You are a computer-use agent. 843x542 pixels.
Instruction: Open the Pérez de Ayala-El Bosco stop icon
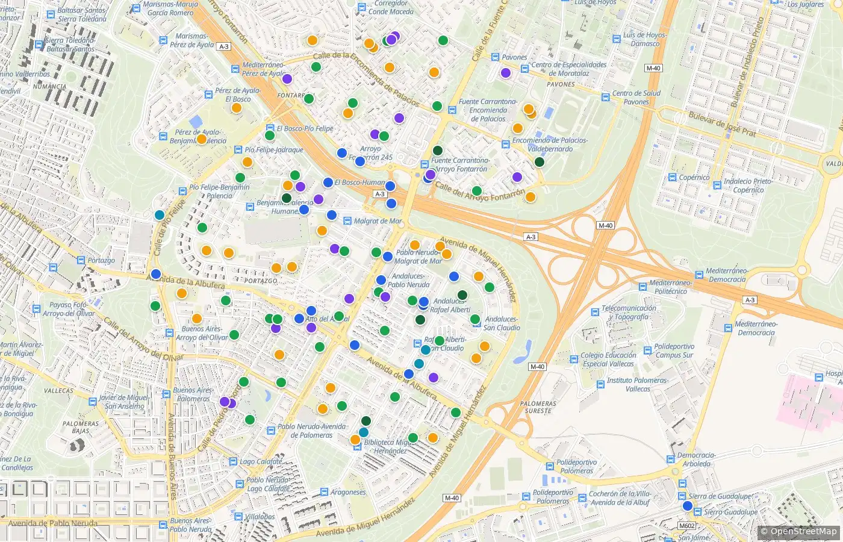pos(208,95)
